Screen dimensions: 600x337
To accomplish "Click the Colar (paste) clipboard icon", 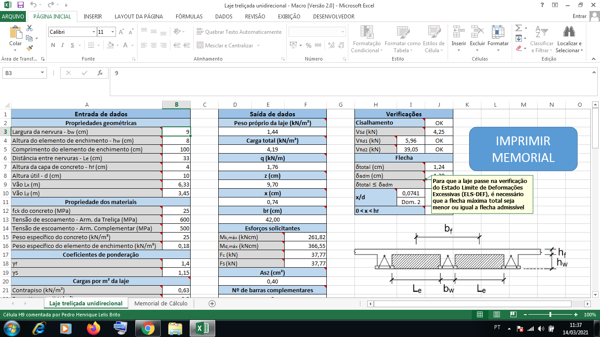I will [16, 32].
